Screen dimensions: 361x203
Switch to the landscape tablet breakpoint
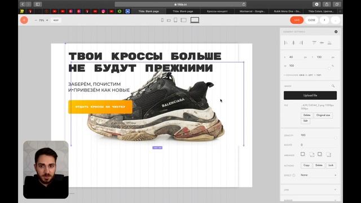point(183,20)
